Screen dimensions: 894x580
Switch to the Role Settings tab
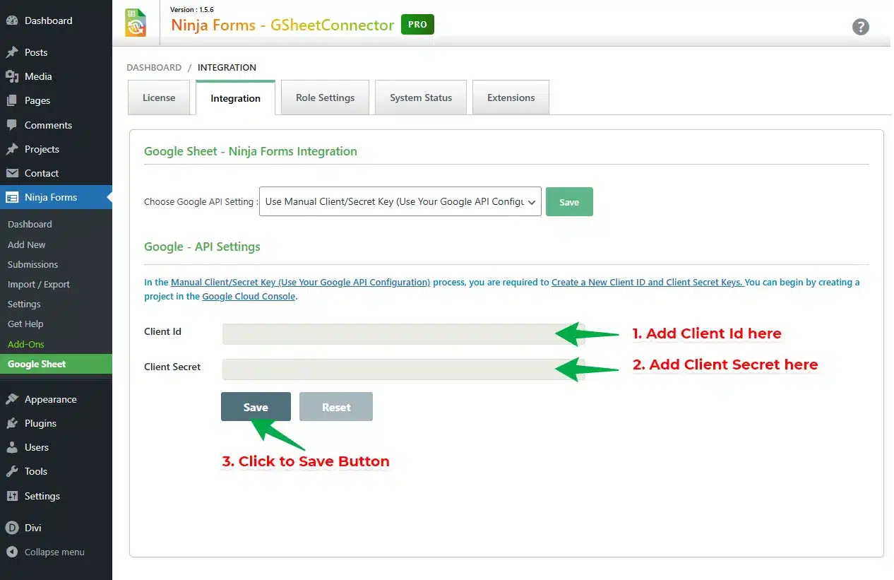coord(325,97)
